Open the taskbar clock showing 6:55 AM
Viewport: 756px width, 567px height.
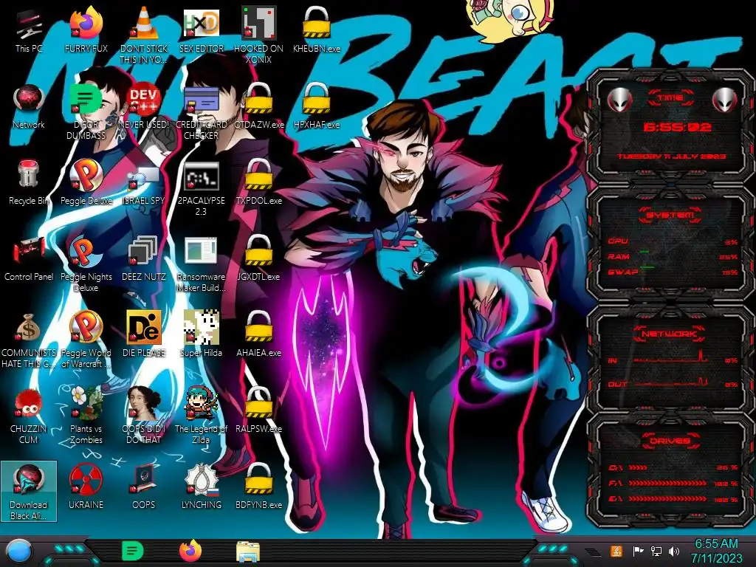click(716, 551)
